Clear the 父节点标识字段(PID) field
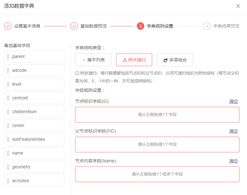247x195 pixels. click(x=233, y=131)
